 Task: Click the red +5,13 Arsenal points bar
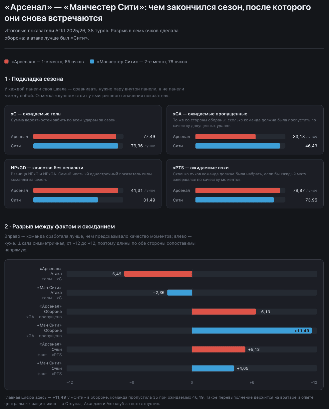point(218,349)
